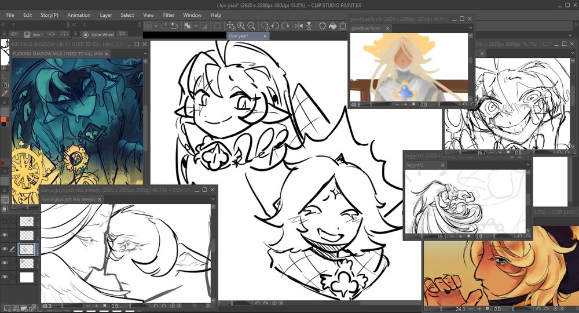Click the New layer folder icon

[24, 307]
